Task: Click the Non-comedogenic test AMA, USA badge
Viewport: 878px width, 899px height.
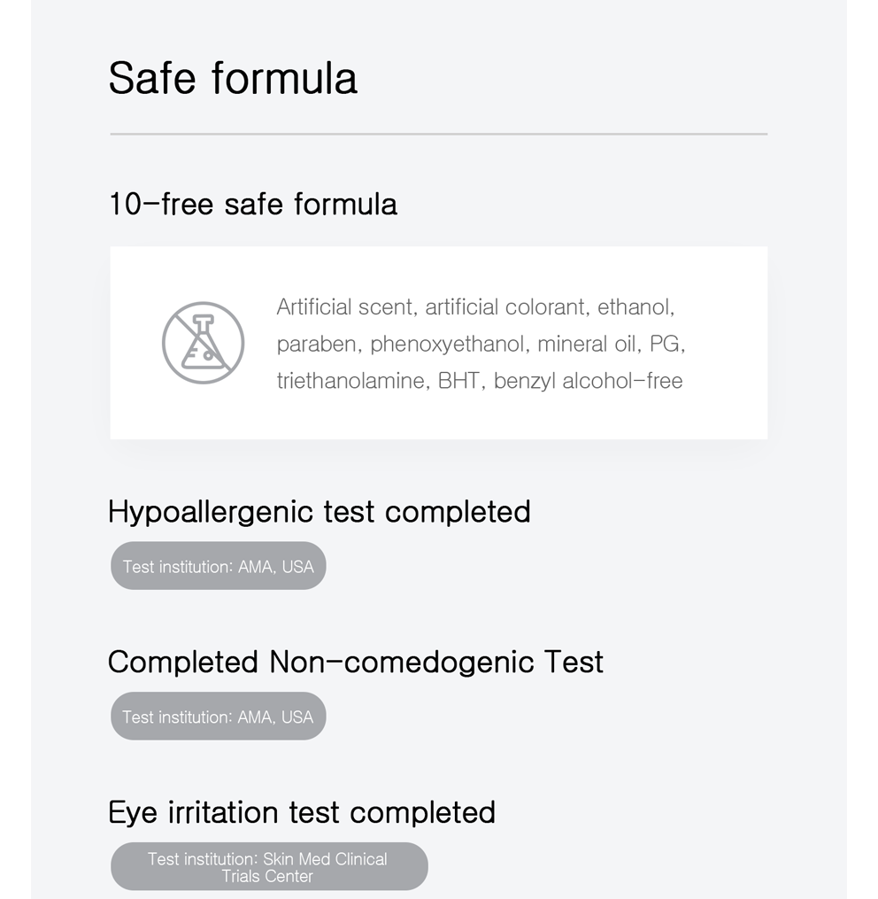Action: pyautogui.click(x=219, y=717)
